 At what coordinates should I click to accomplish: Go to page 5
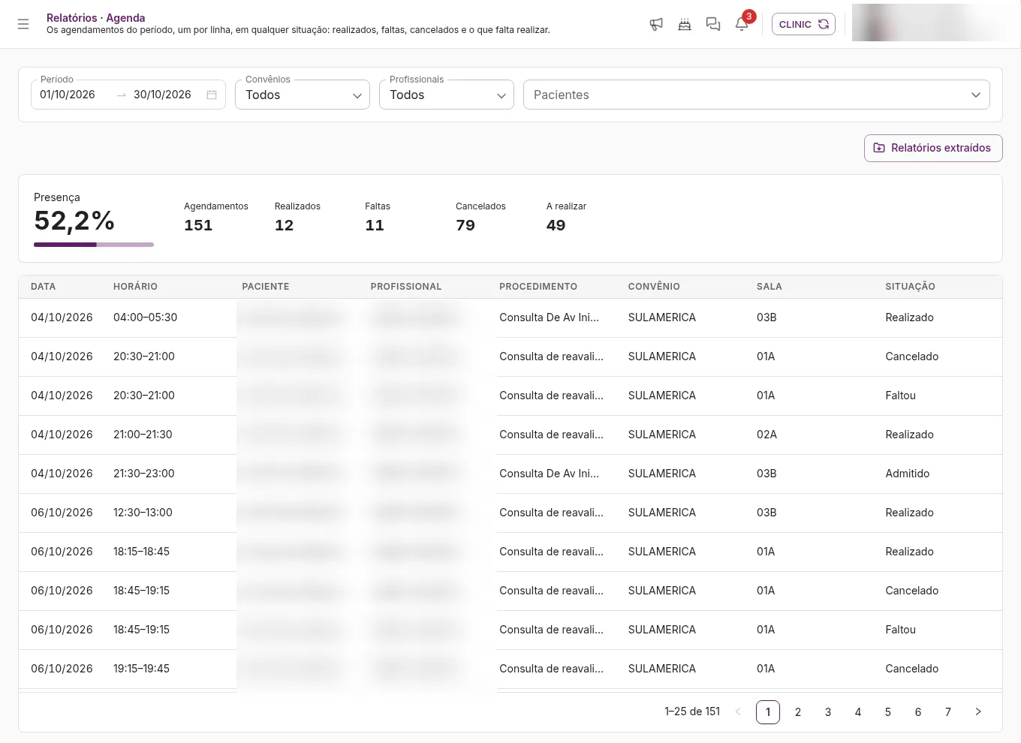click(x=888, y=711)
